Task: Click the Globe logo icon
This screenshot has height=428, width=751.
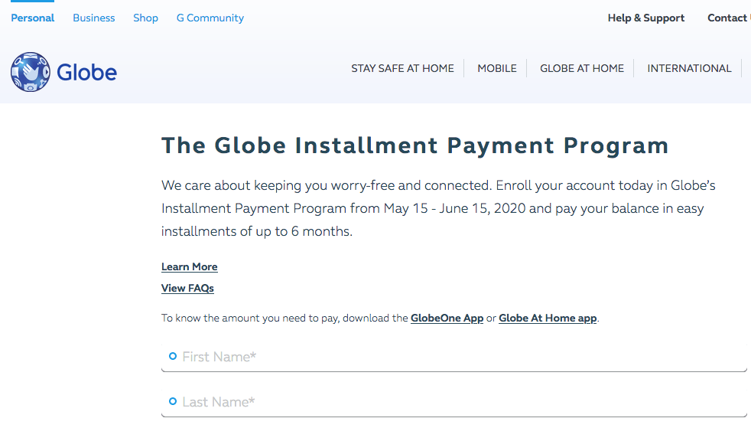Action: coord(30,72)
